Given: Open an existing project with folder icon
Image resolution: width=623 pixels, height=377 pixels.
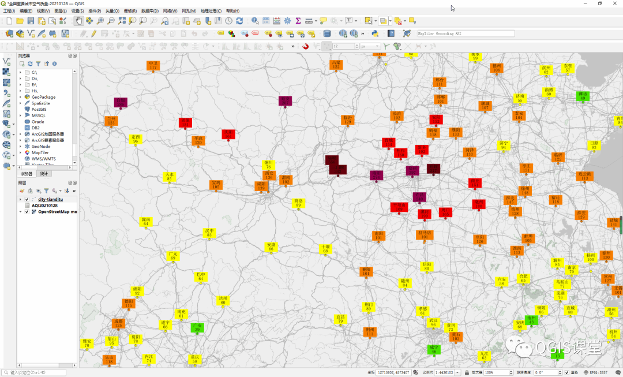Looking at the screenshot, I should pos(20,21).
